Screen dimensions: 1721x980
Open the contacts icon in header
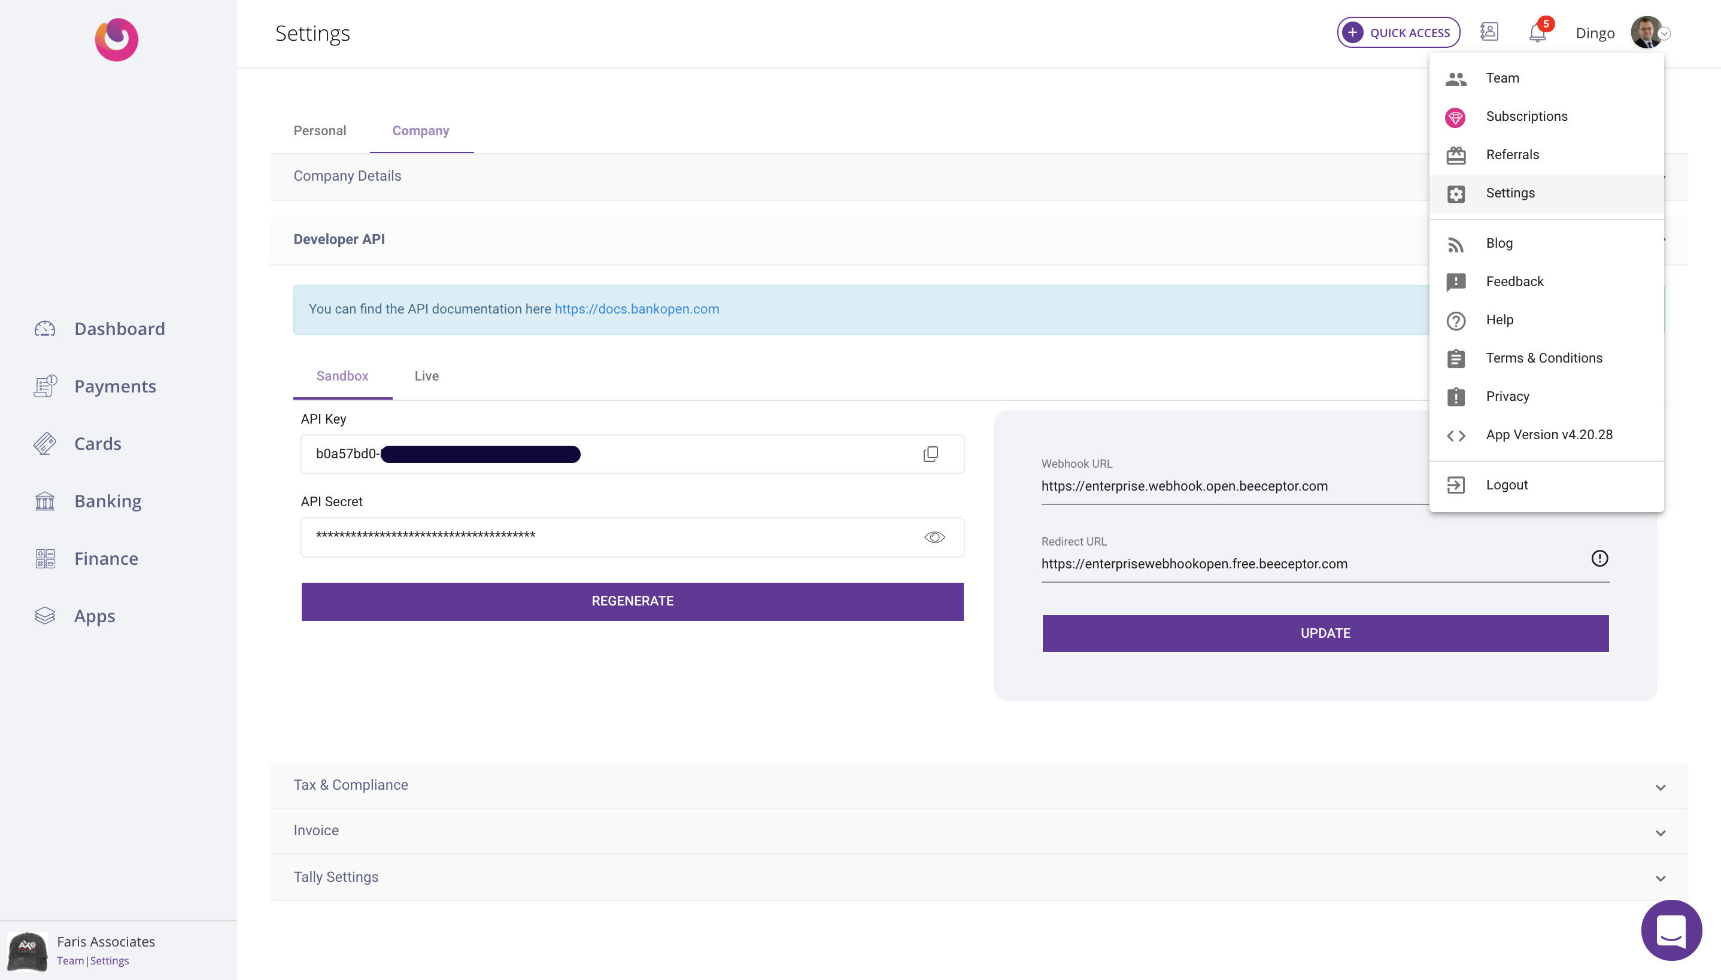tap(1489, 32)
